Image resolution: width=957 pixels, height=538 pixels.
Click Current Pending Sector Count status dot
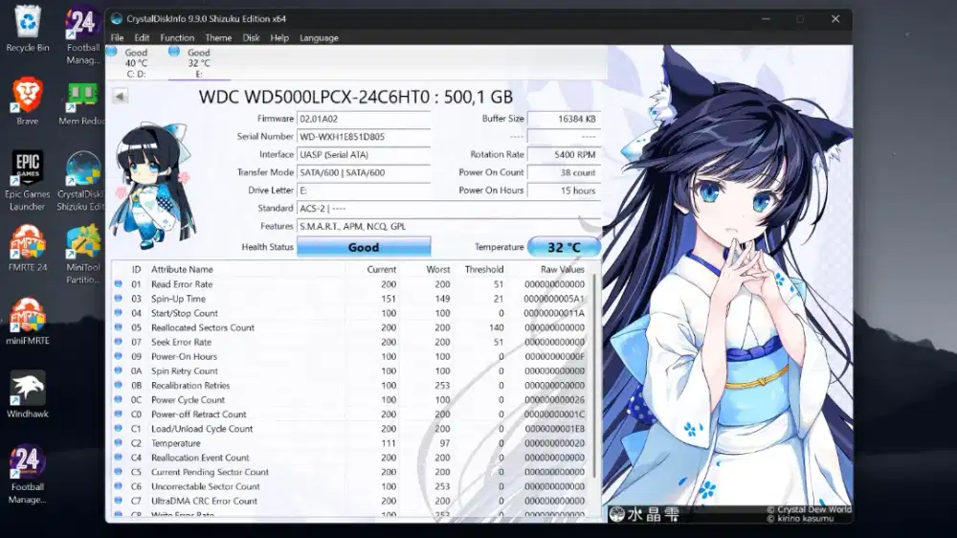118,471
